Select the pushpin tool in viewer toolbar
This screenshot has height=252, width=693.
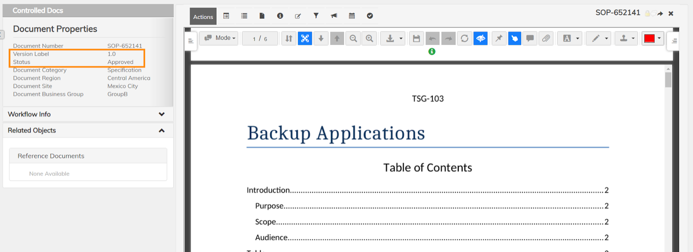pyautogui.click(x=499, y=39)
